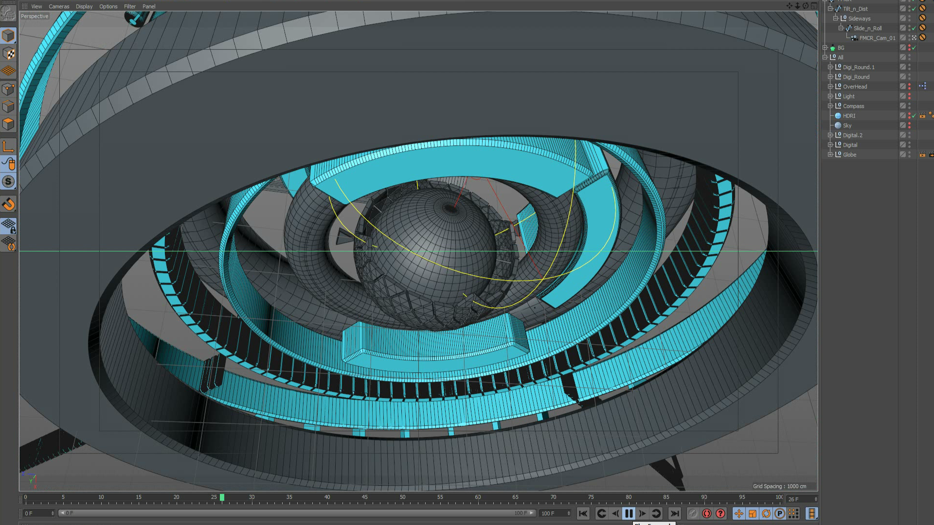Toggle the HDRI object's enable checkmark
The width and height of the screenshot is (934, 525).
tap(914, 116)
